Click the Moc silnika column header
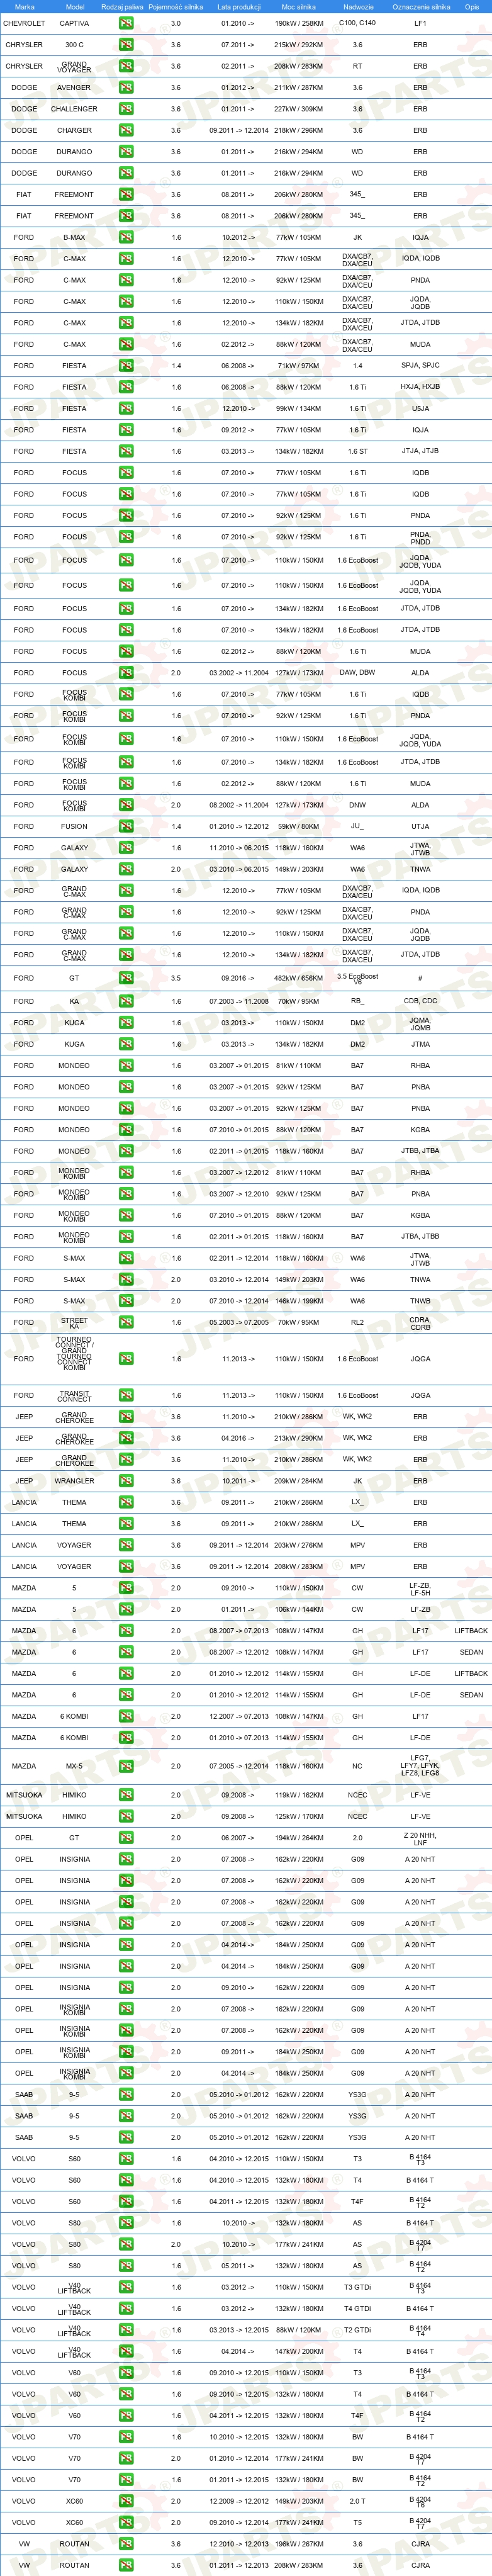This screenshot has width=492, height=2576. [298, 7]
